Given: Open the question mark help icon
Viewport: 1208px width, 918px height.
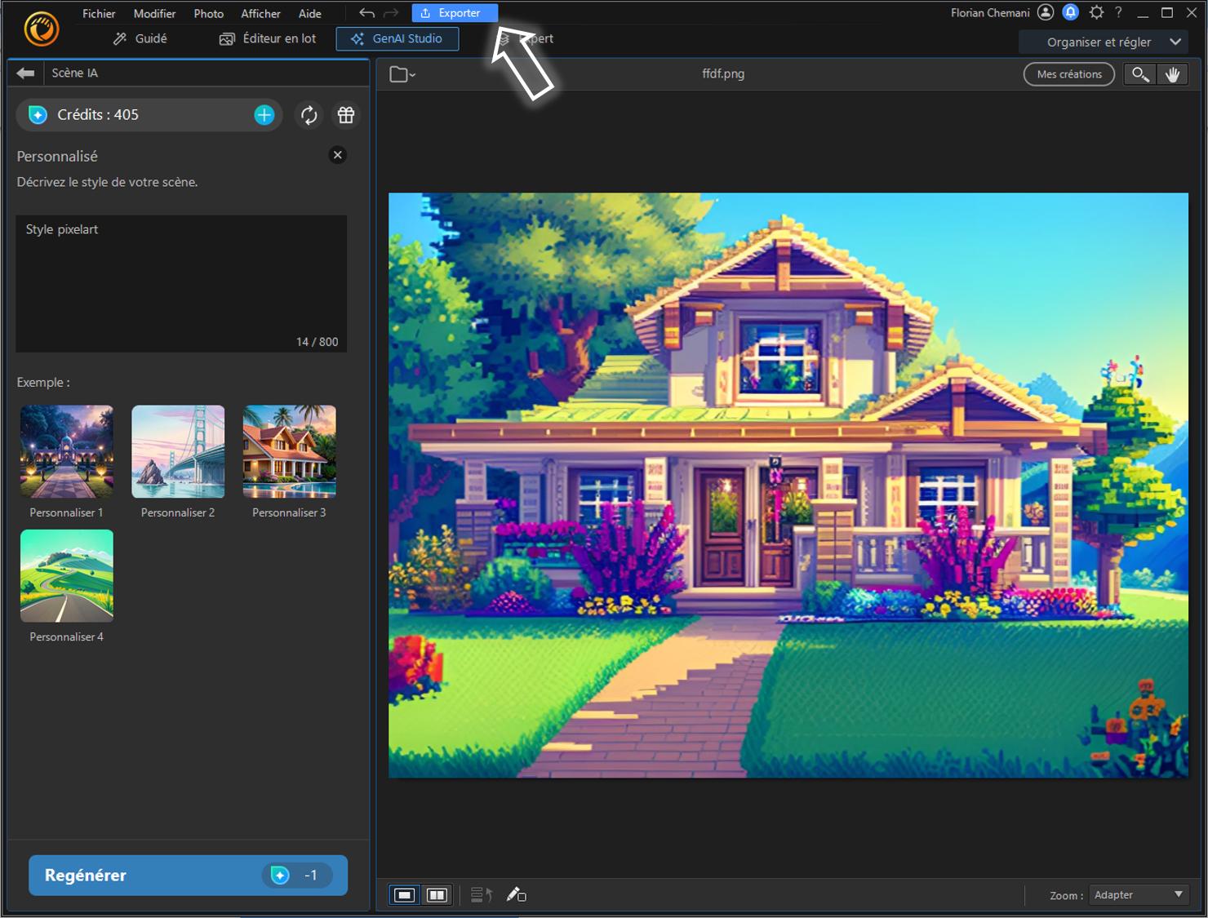Looking at the screenshot, I should pos(1119,12).
